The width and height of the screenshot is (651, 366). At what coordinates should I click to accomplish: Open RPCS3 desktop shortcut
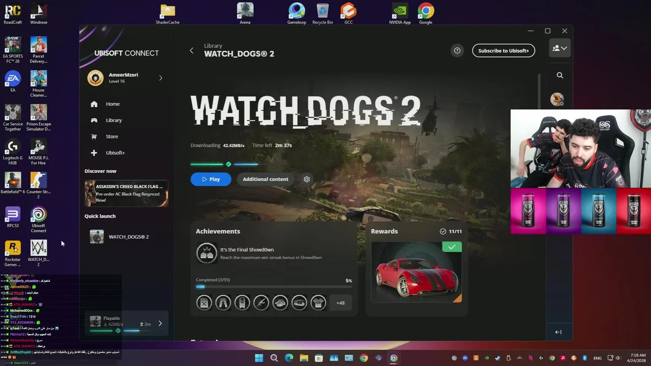[13, 217]
